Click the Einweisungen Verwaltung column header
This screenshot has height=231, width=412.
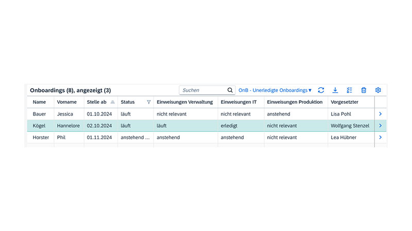[184, 102]
